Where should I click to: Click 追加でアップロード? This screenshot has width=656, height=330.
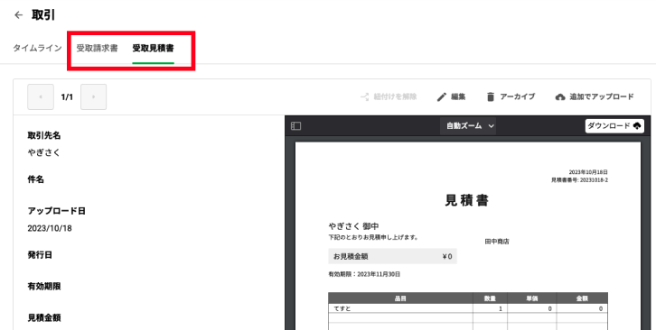pyautogui.click(x=601, y=96)
